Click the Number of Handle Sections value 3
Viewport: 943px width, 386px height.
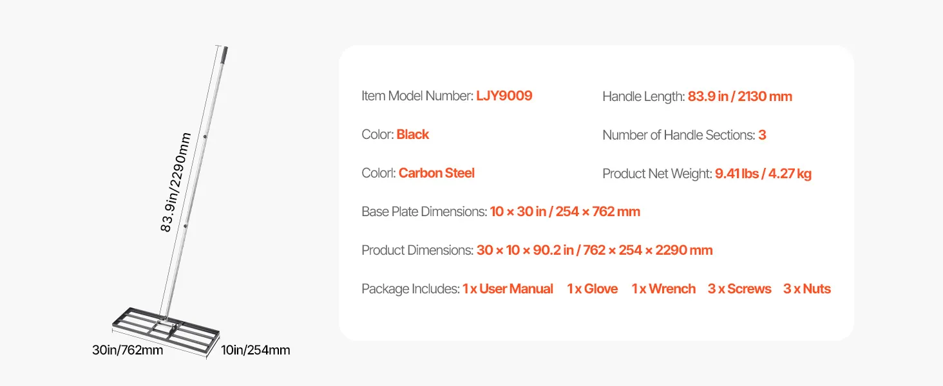coord(762,135)
